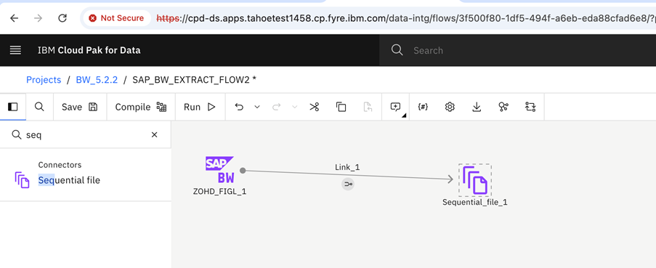Click the magnifier icon in global search
656x268 pixels.
click(x=397, y=50)
